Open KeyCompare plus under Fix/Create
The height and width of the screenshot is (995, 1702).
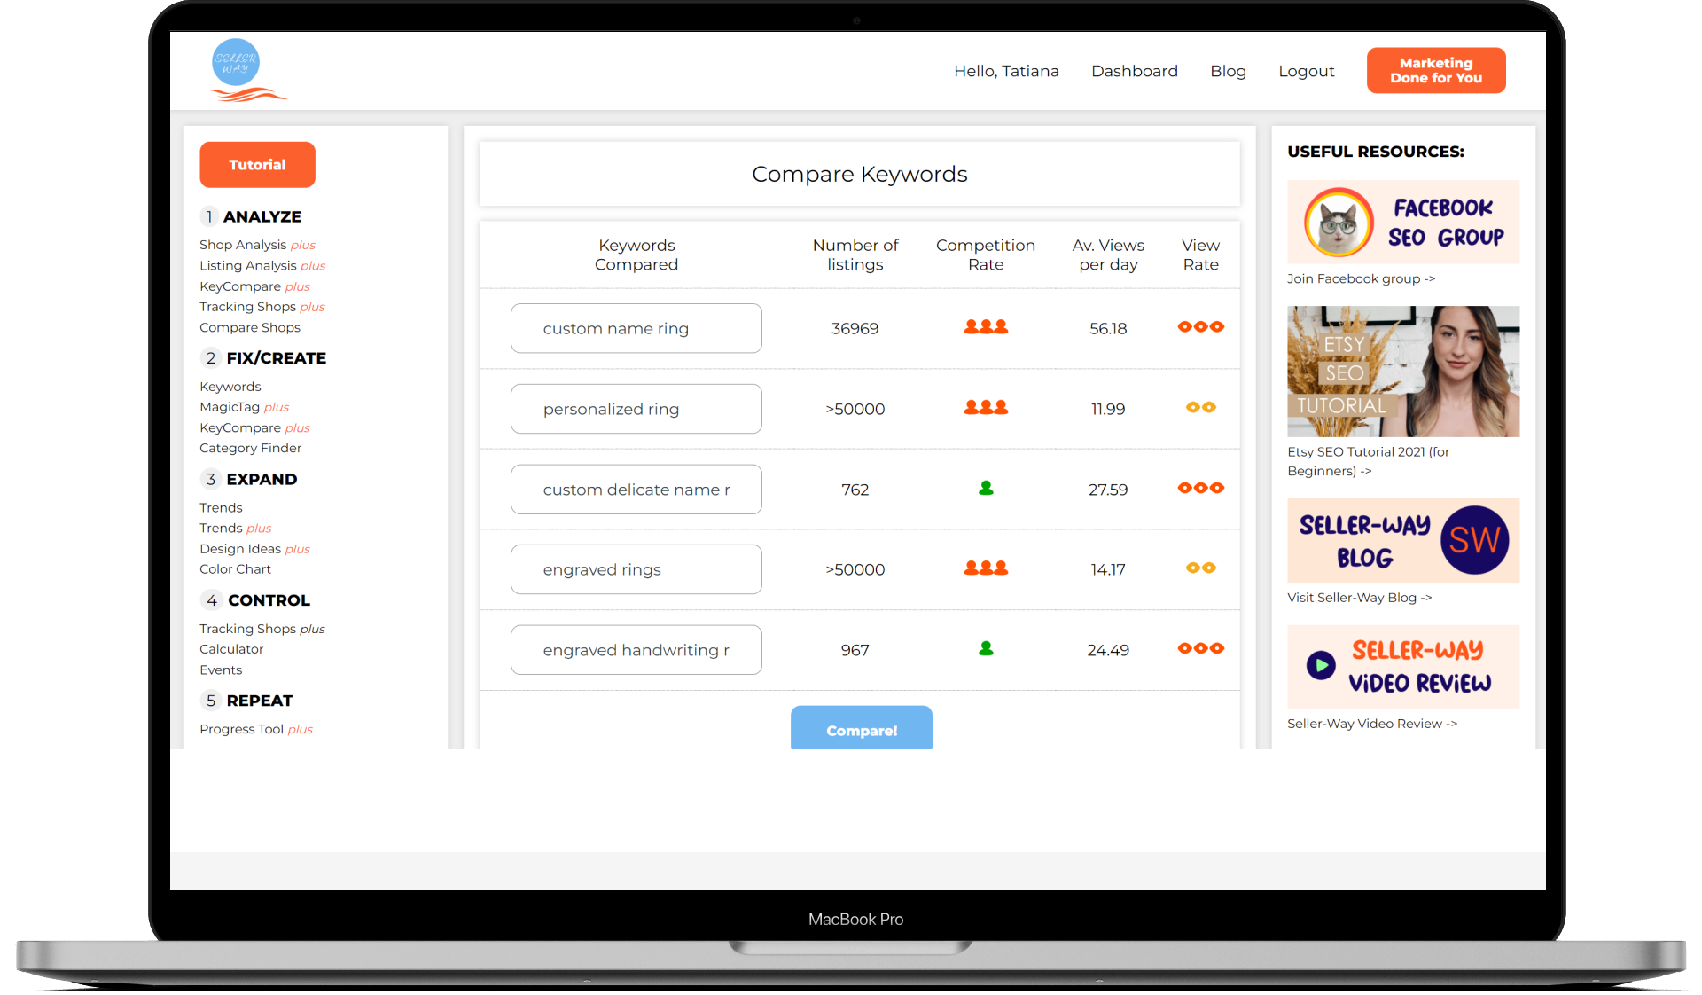point(254,427)
